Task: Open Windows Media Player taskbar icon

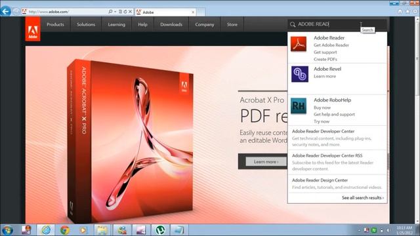Action: (83, 230)
